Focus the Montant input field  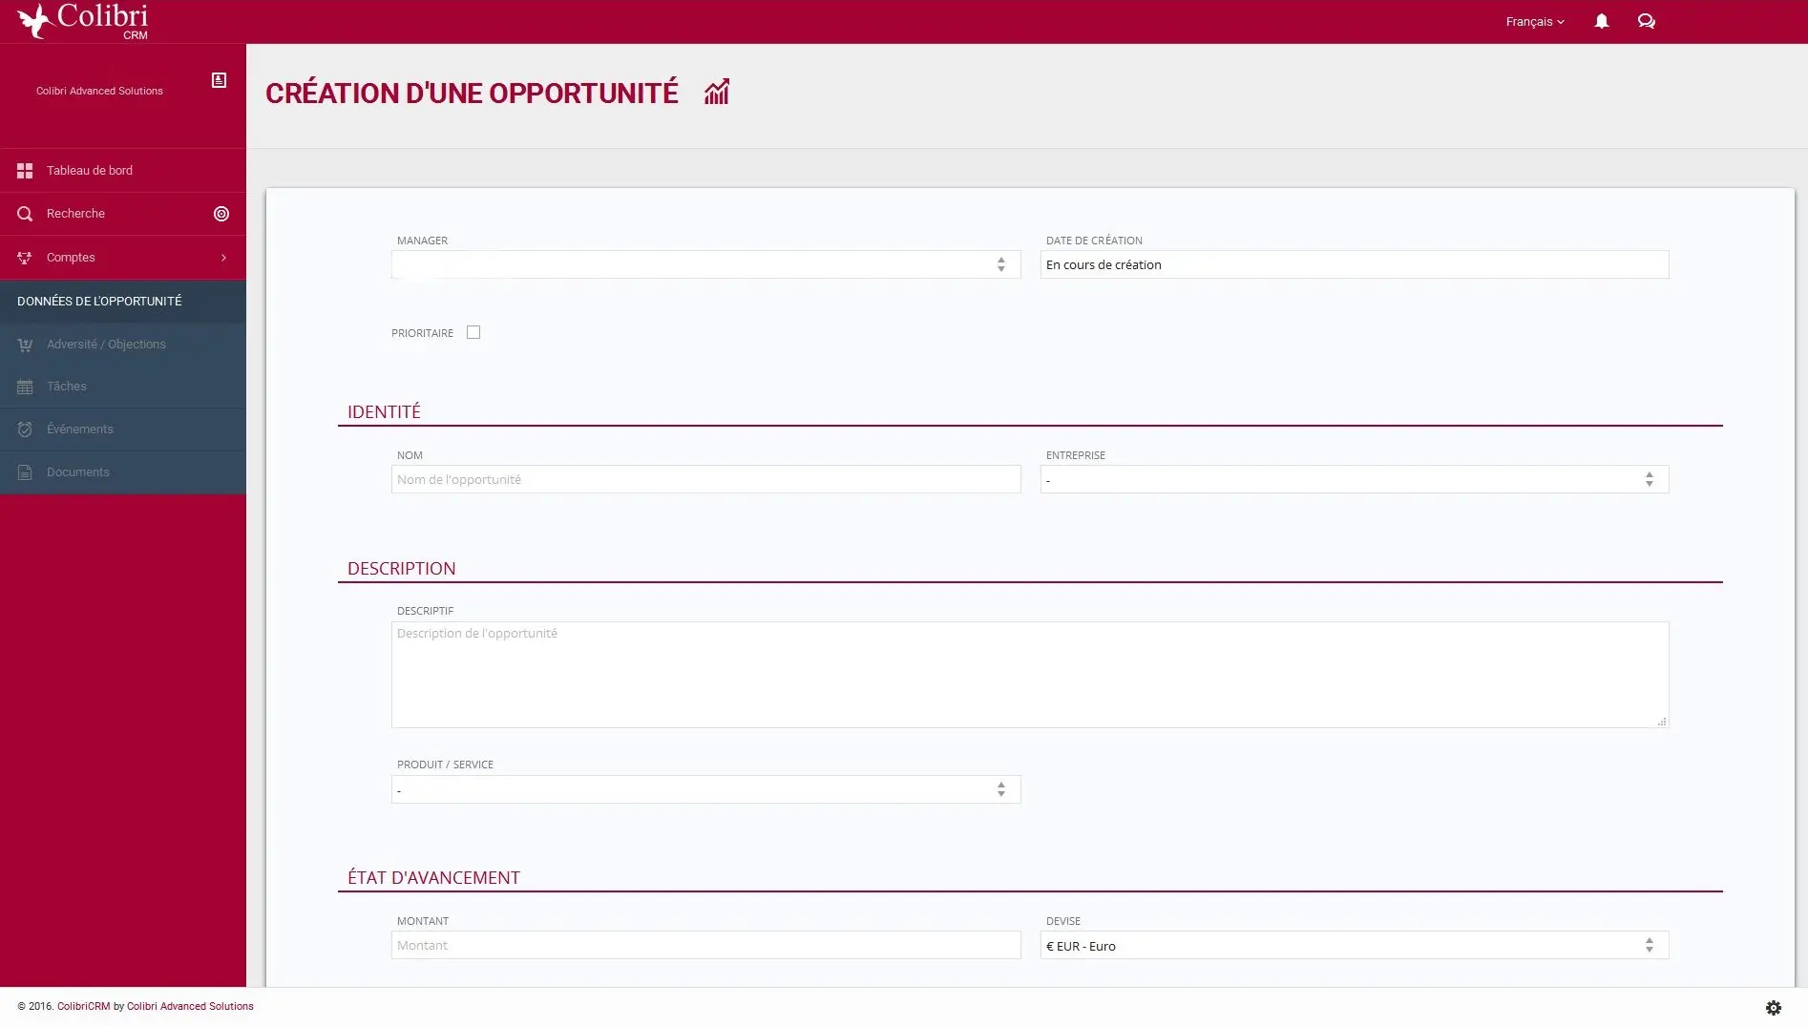point(705,945)
